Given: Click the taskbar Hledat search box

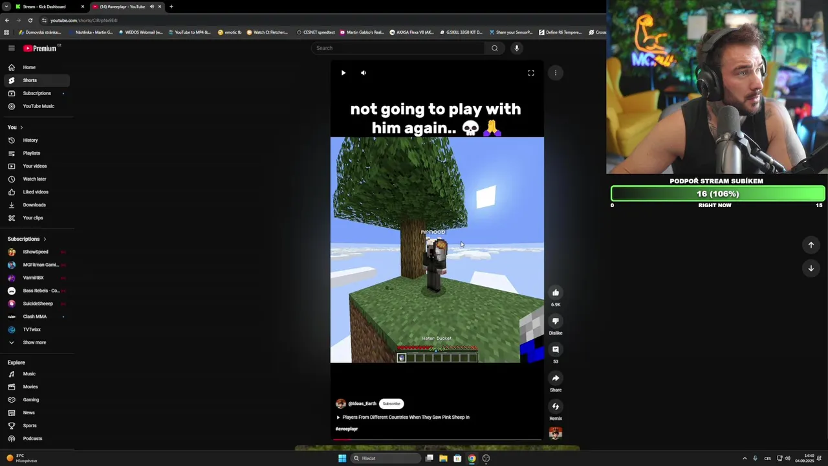Looking at the screenshot, I should pyautogui.click(x=386, y=458).
